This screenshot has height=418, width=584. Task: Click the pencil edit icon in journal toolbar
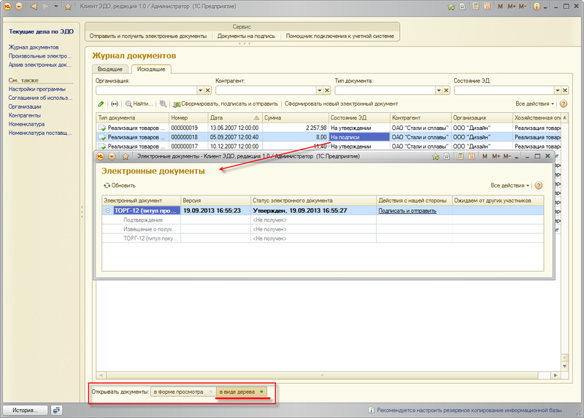(x=101, y=104)
